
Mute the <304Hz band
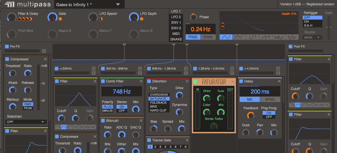(94, 69)
